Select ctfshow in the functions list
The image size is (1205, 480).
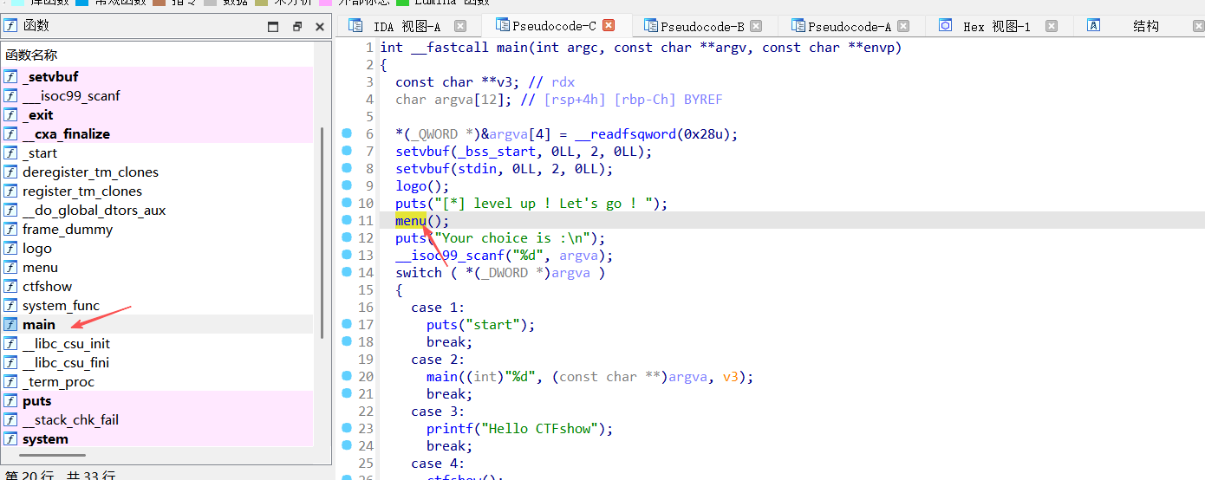(47, 287)
